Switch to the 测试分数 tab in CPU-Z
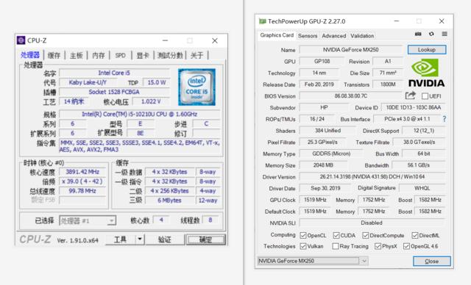Image resolution: width=471 pixels, height=285 pixels. click(170, 55)
